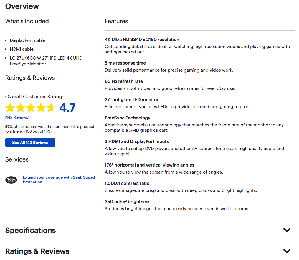This screenshot has width=299, height=260.
Task: Click the 60 Hz refresh rate heading
Action: coord(123,81)
